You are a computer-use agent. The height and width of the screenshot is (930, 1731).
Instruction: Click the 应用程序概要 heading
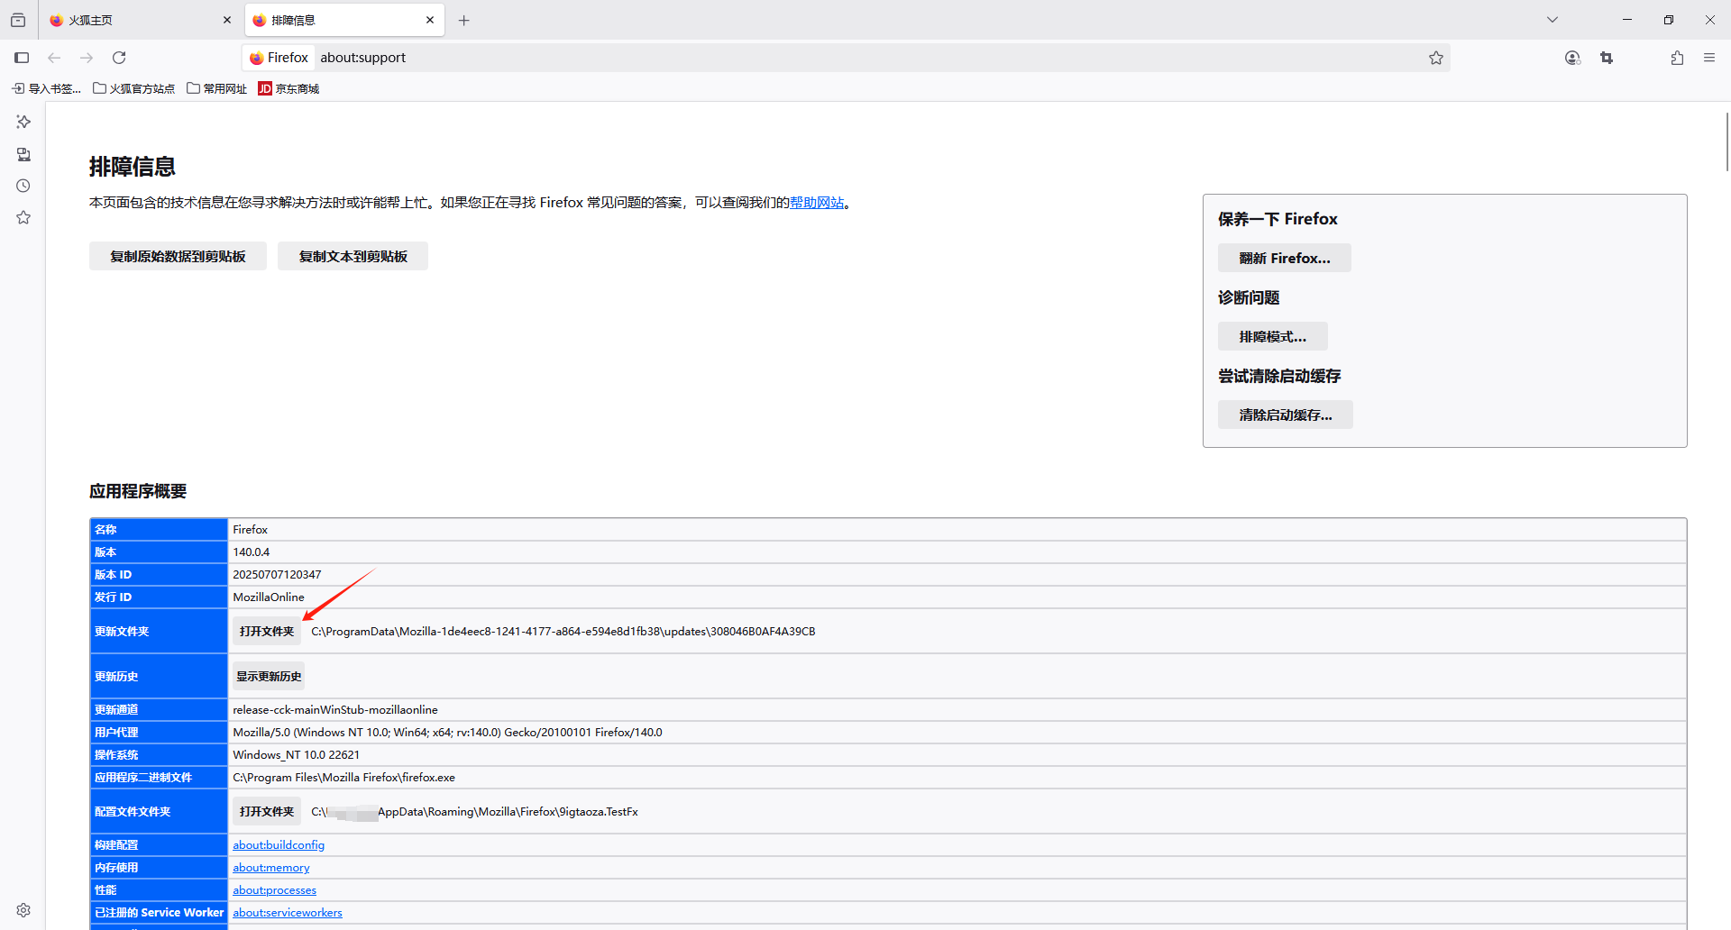point(138,491)
